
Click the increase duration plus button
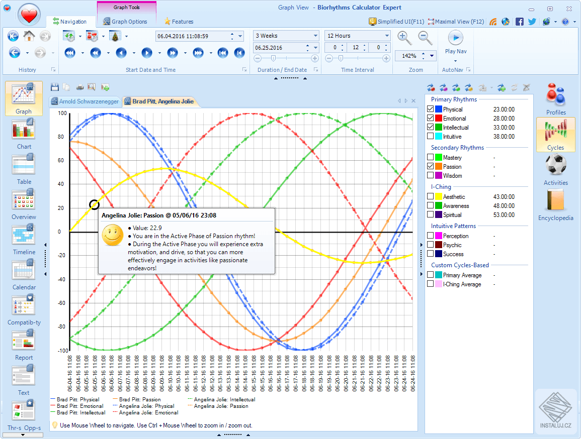coord(314,58)
